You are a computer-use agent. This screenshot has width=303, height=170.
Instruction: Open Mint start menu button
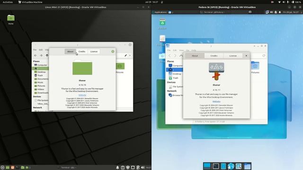[2, 168]
